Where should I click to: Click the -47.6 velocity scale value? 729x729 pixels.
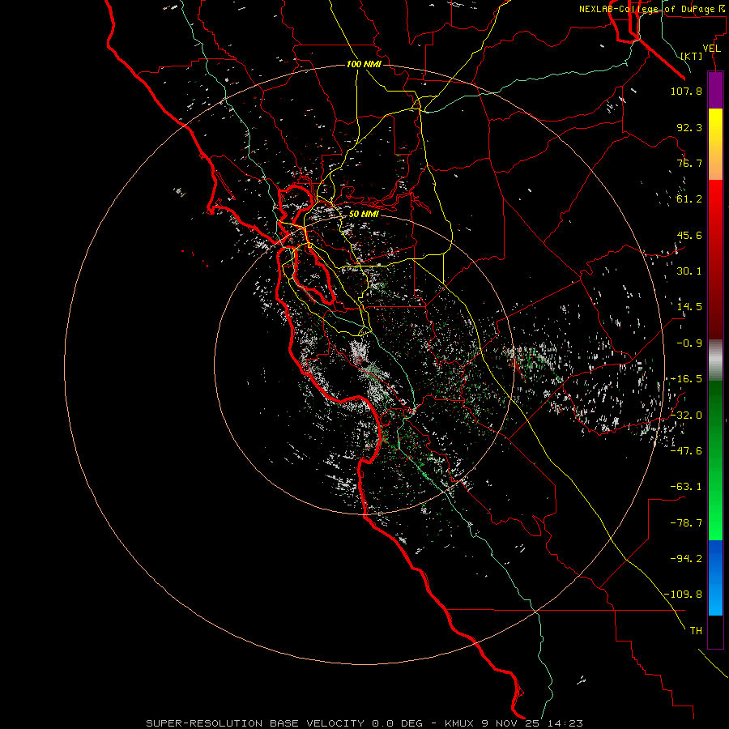pos(686,451)
